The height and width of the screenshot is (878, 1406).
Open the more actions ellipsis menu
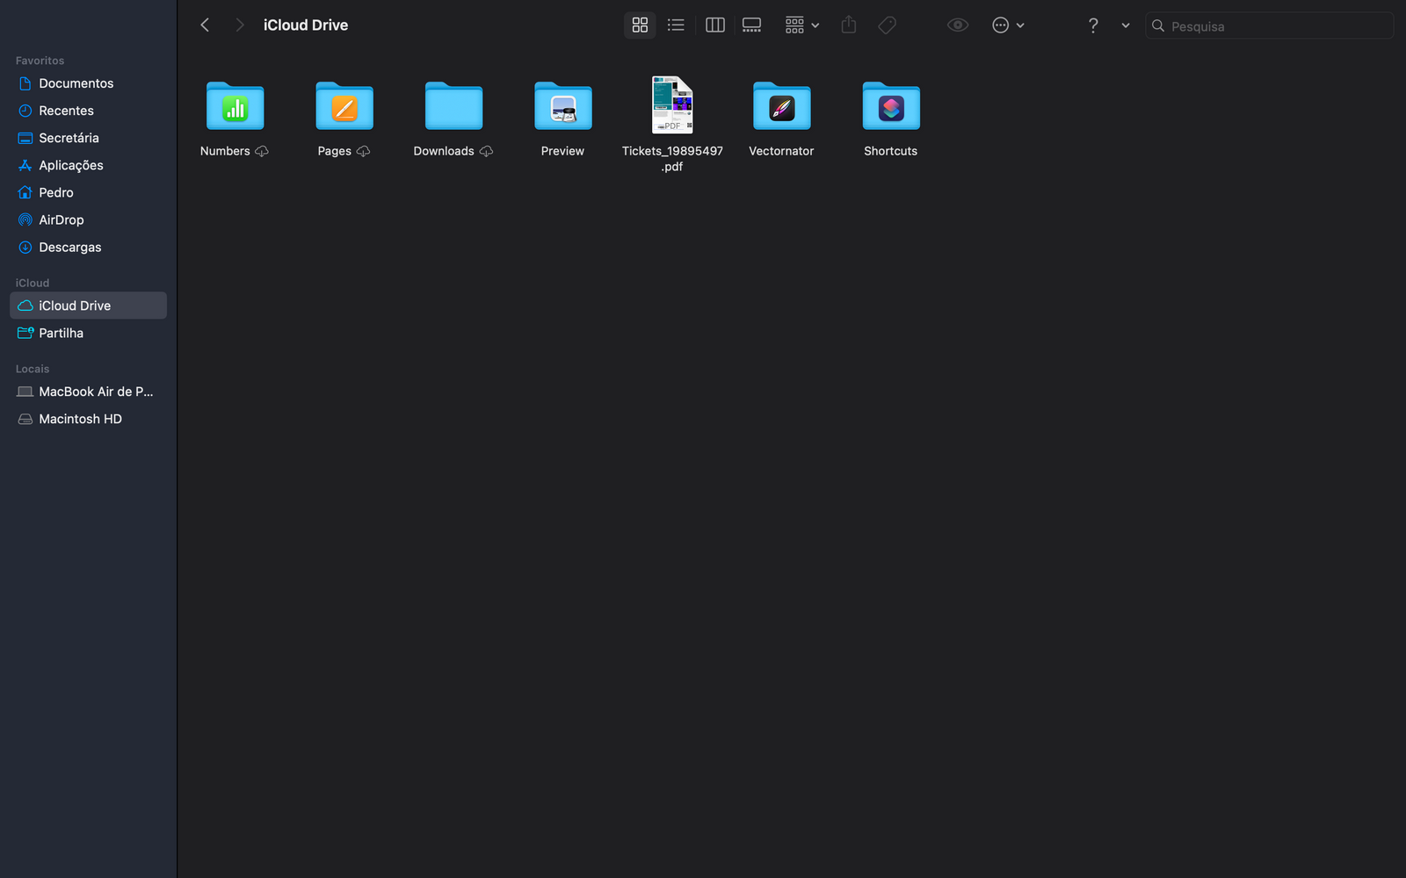1007,25
